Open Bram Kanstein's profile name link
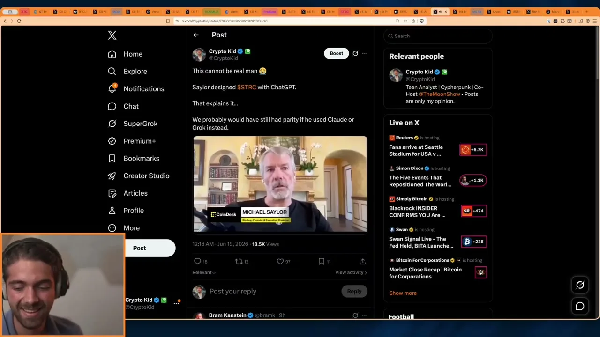This screenshot has width=600, height=337. point(227,315)
